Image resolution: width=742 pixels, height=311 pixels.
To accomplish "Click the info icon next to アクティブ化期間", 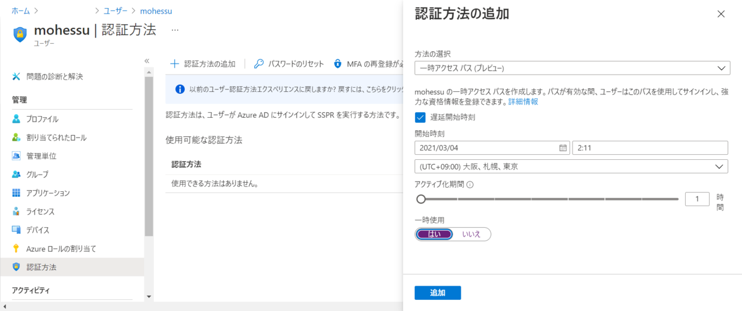I will tap(470, 185).
